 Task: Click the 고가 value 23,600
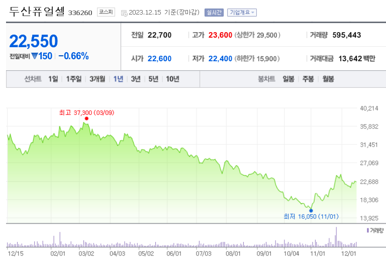tap(220, 35)
